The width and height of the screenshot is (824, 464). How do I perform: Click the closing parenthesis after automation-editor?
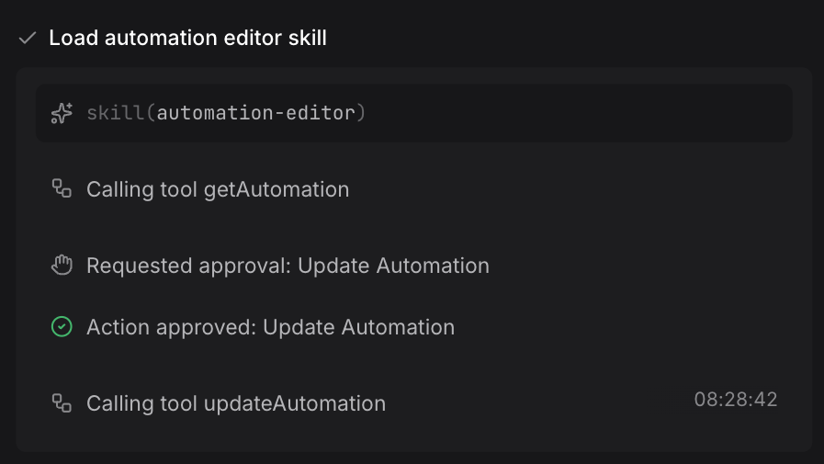pos(361,113)
